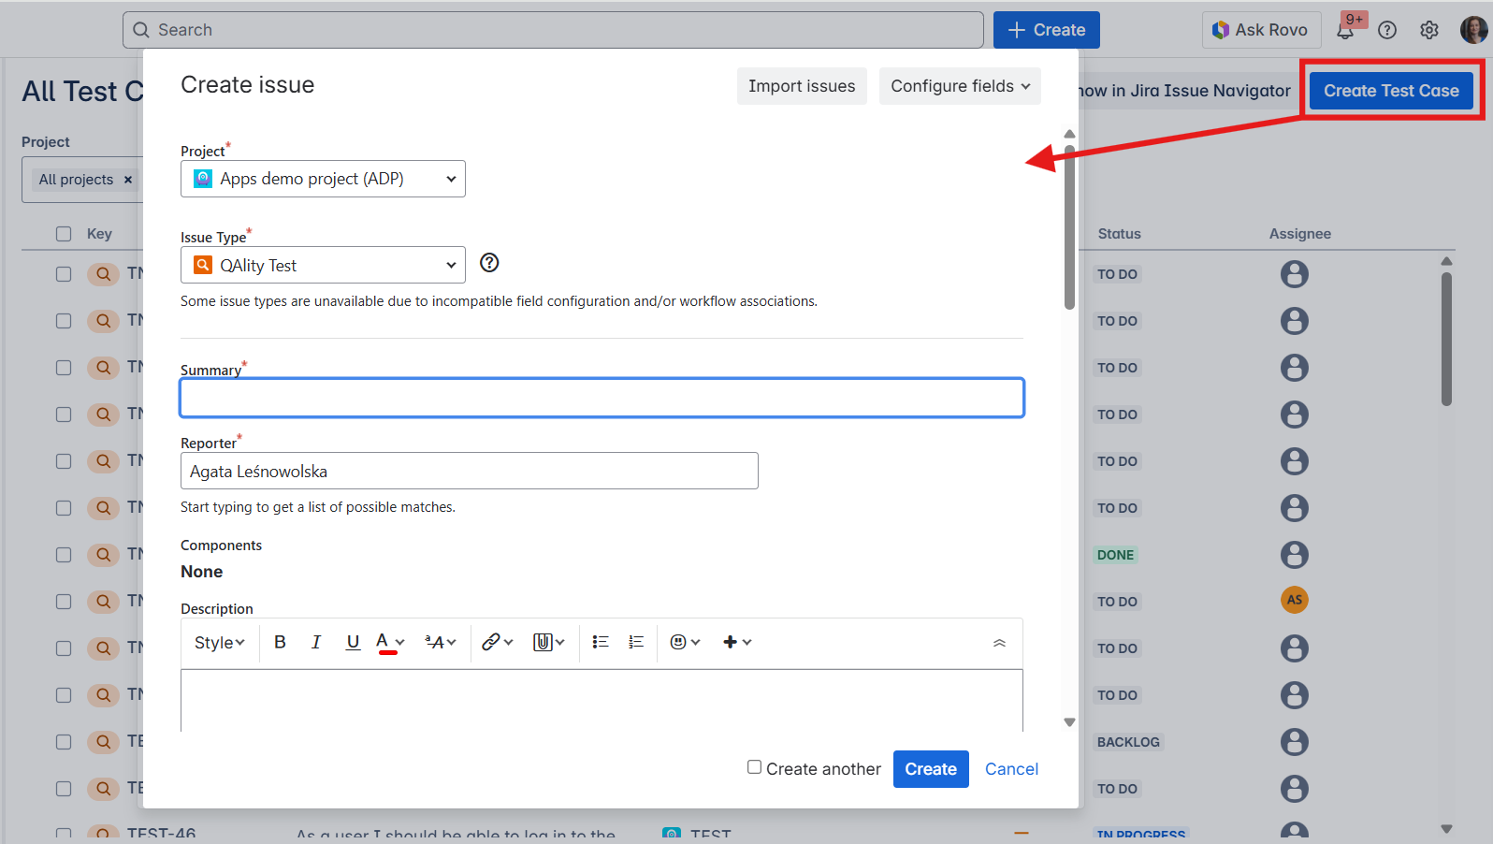
Task: Open the user profile avatar
Action: tap(1473, 30)
